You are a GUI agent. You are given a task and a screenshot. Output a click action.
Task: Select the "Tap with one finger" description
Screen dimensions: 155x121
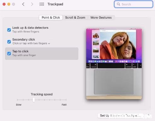[24, 55]
